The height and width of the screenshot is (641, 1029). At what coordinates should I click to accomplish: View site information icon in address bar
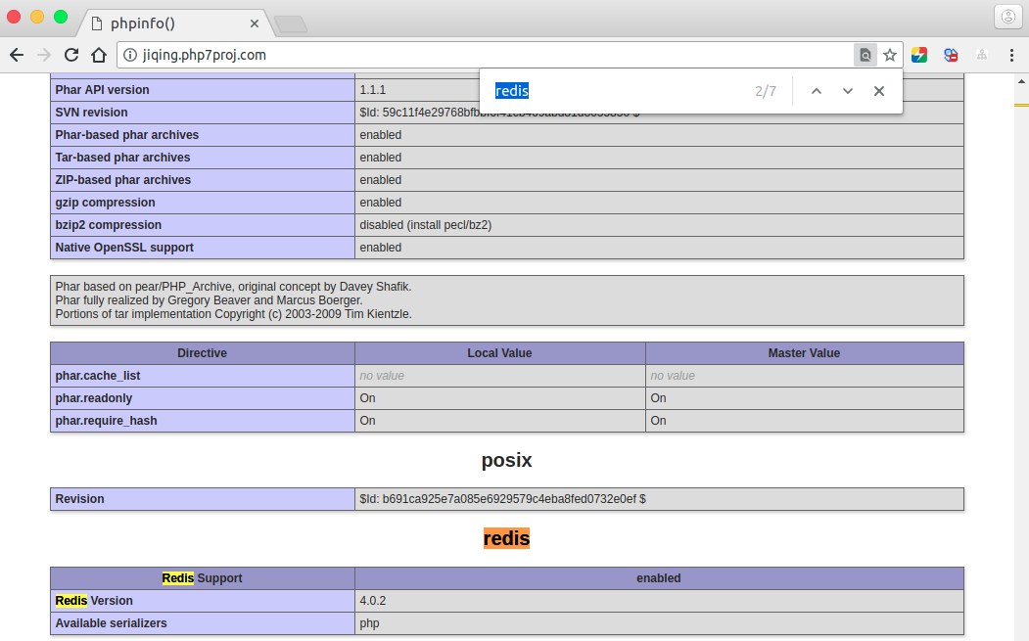pos(130,55)
